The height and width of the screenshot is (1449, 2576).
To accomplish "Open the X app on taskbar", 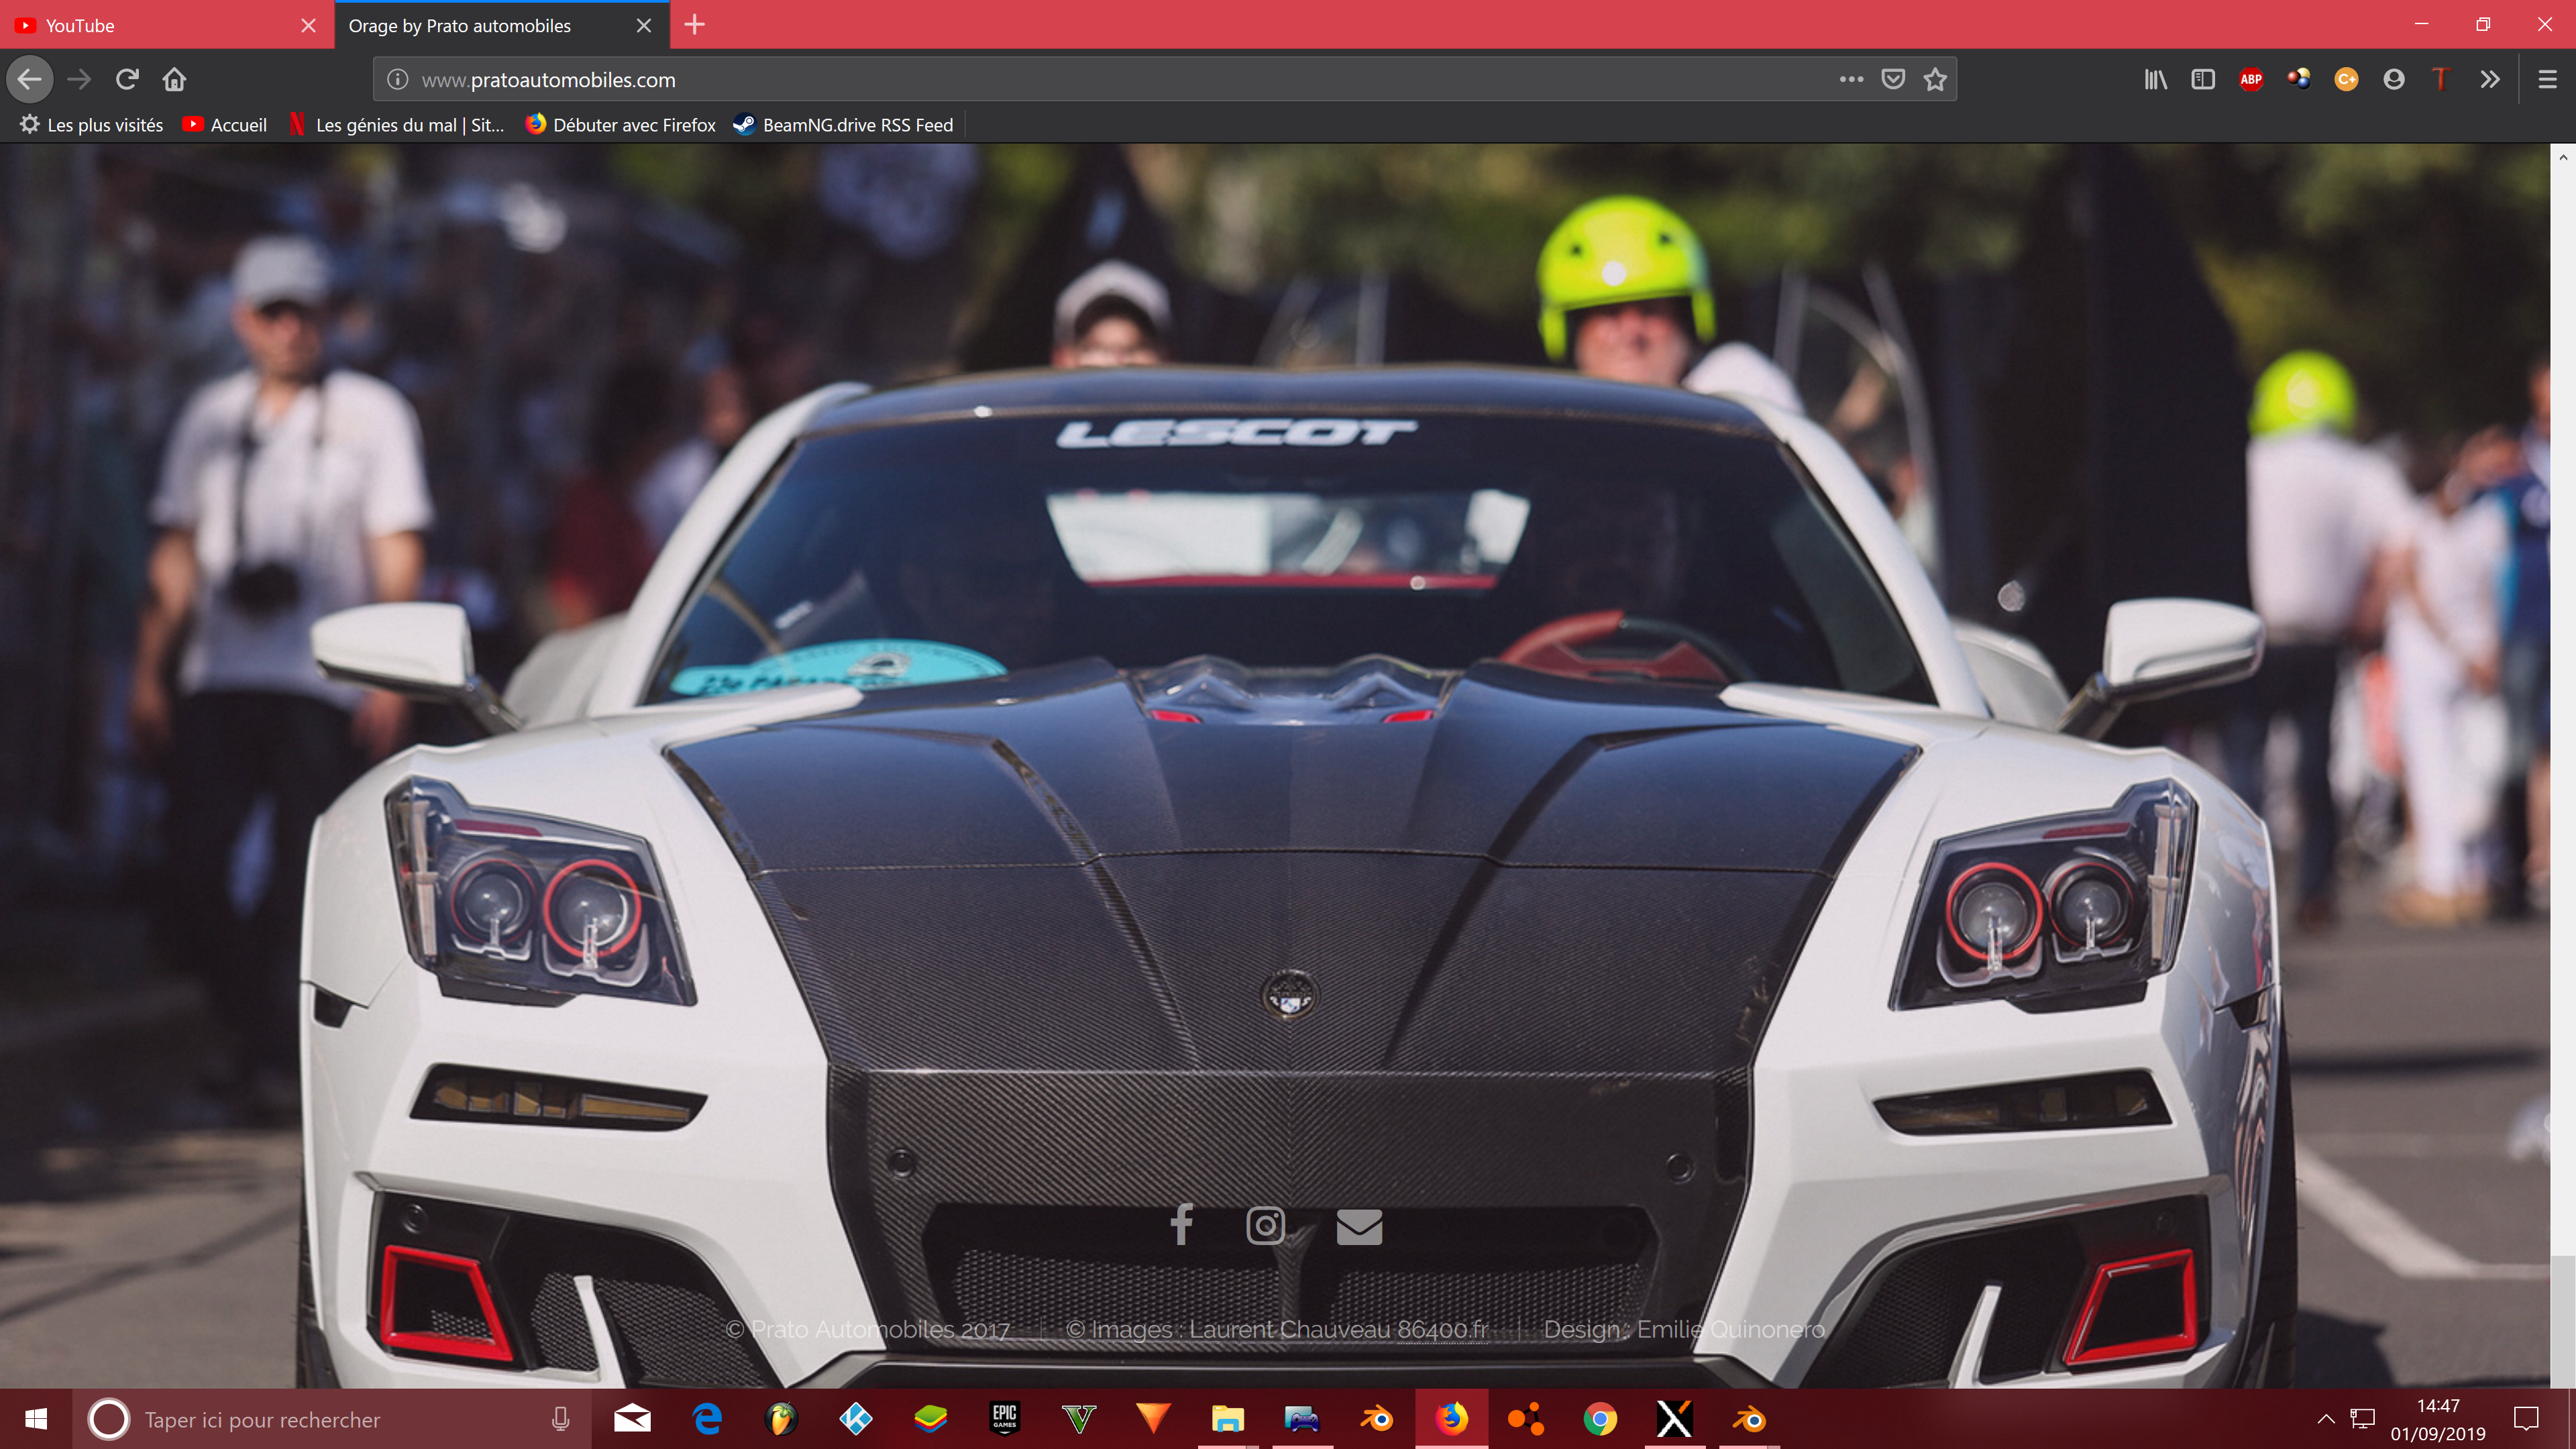I will point(1674,1419).
